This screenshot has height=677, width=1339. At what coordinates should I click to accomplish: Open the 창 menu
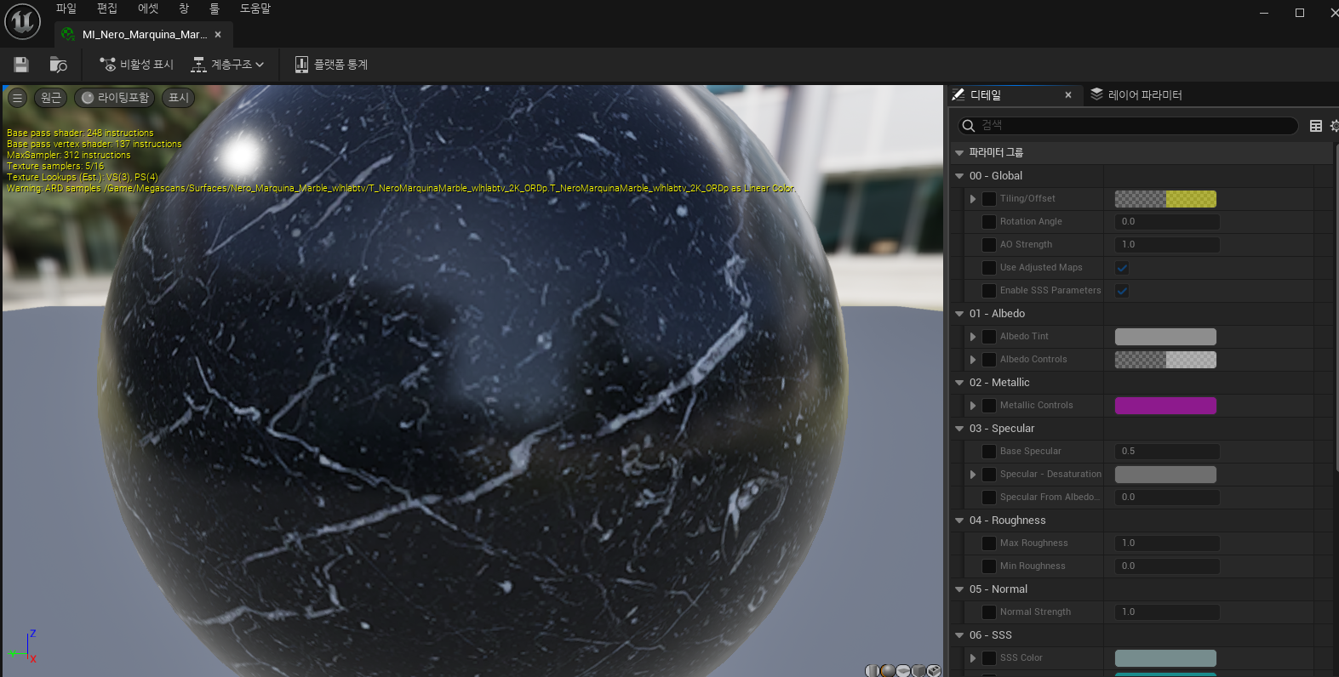tap(184, 9)
